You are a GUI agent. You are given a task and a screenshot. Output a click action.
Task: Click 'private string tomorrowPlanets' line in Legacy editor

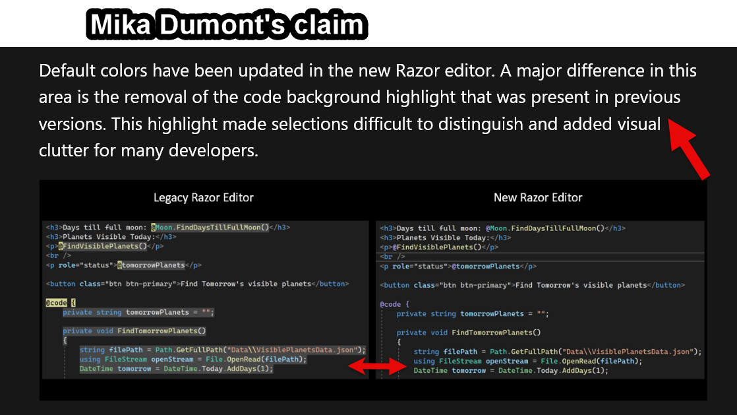(x=138, y=312)
